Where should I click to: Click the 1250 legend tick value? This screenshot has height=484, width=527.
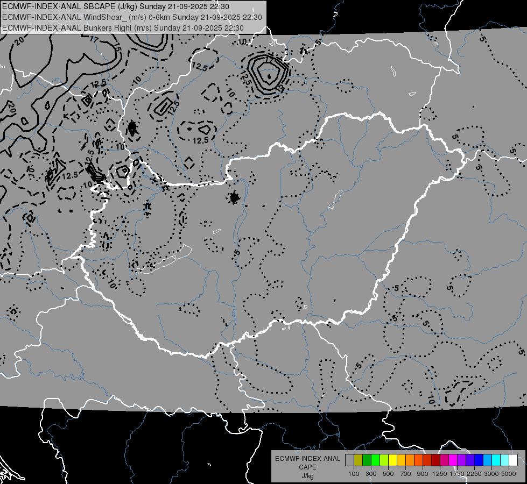point(440,474)
